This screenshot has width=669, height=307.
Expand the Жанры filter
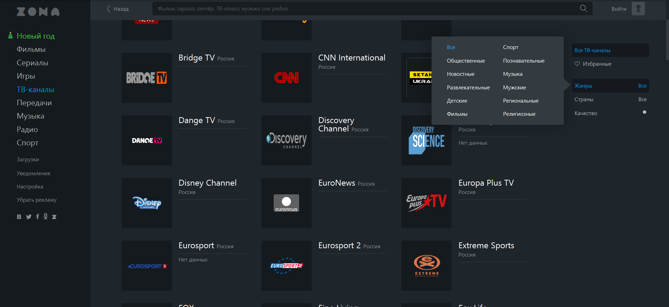tap(610, 86)
